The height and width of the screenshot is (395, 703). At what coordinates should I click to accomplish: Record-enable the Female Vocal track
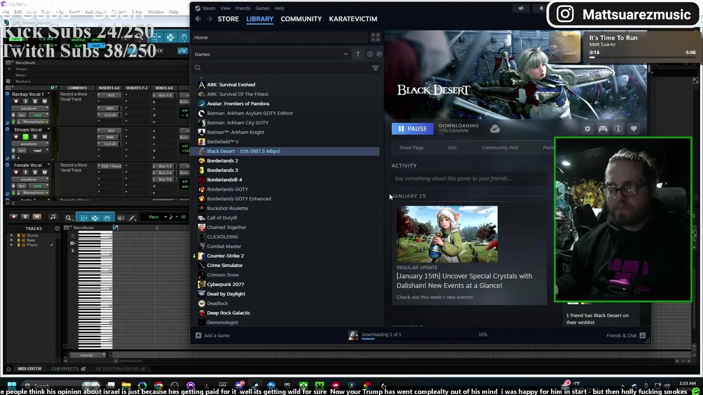[15, 172]
